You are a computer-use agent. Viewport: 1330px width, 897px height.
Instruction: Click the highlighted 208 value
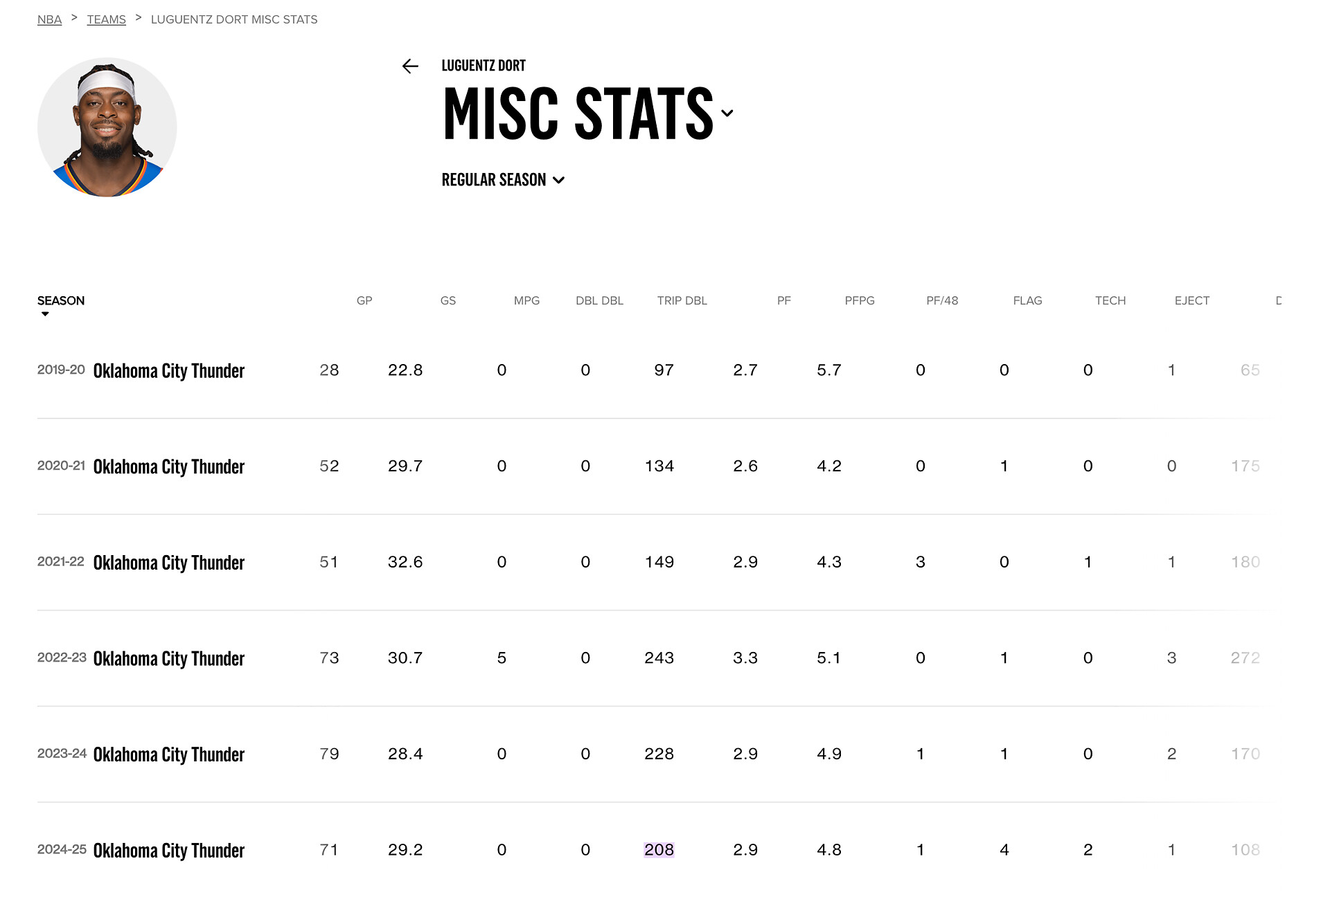(x=659, y=850)
